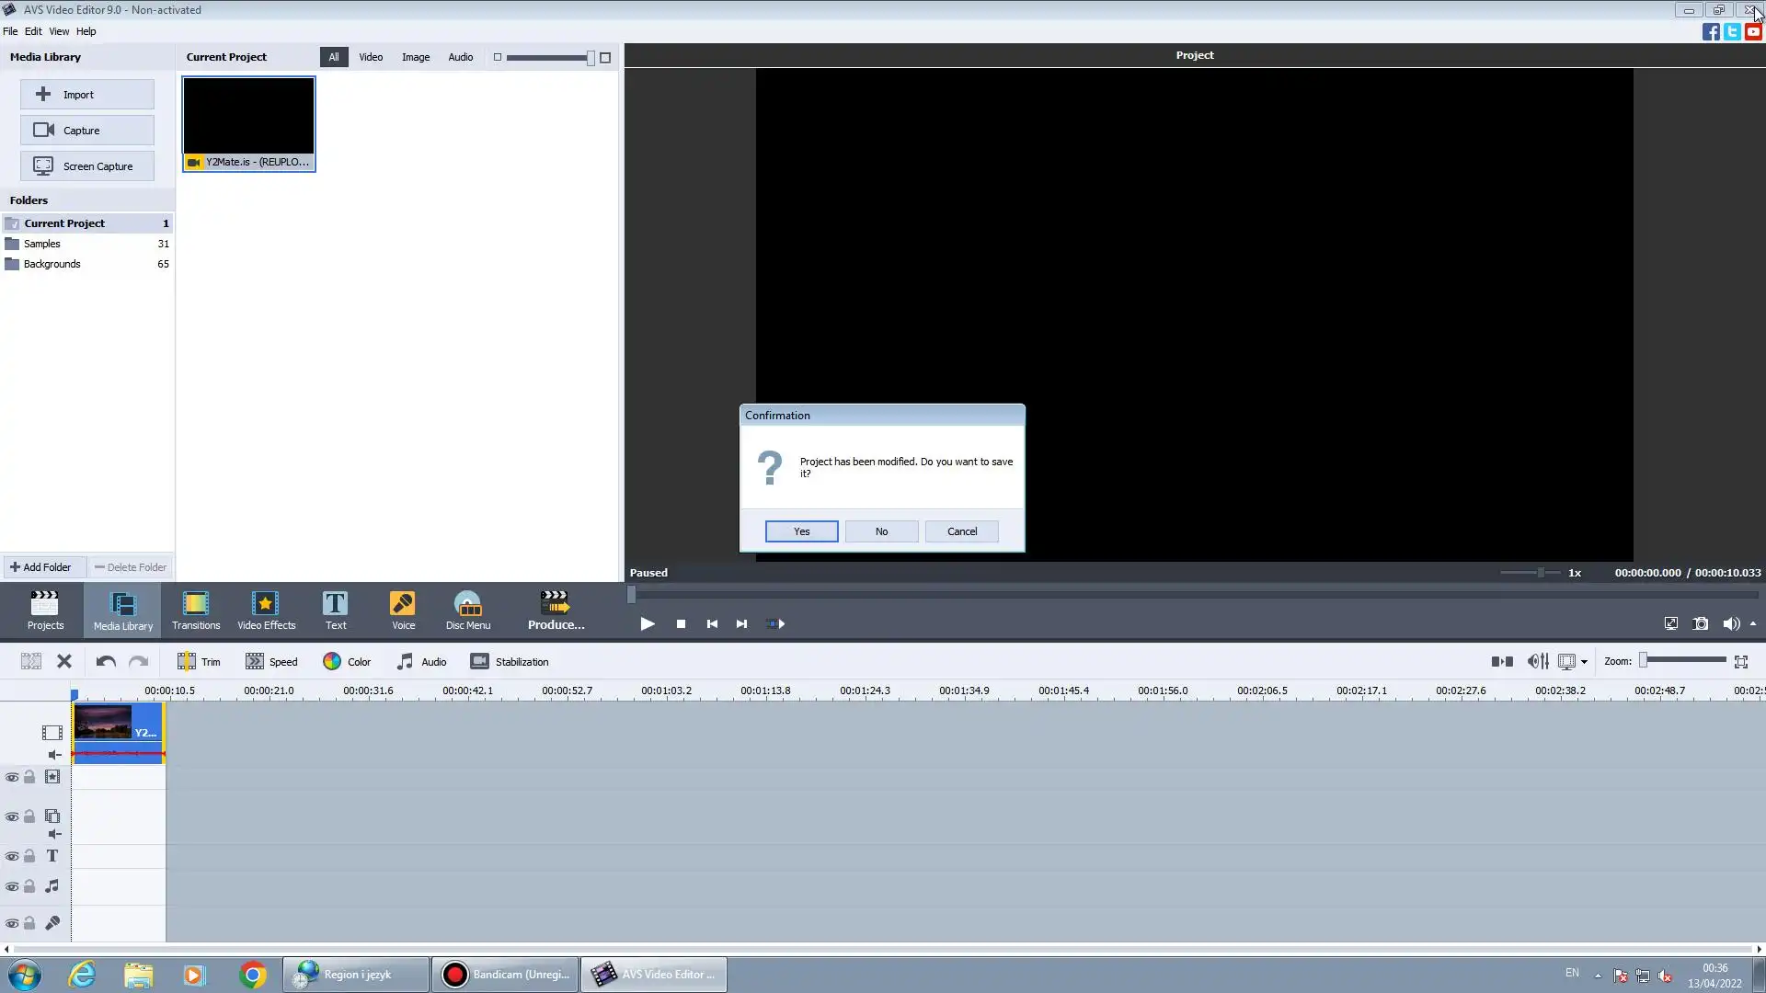Screen dimensions: 1766x993
Task: Adjust the timeline Zoom slider
Action: tap(1645, 660)
